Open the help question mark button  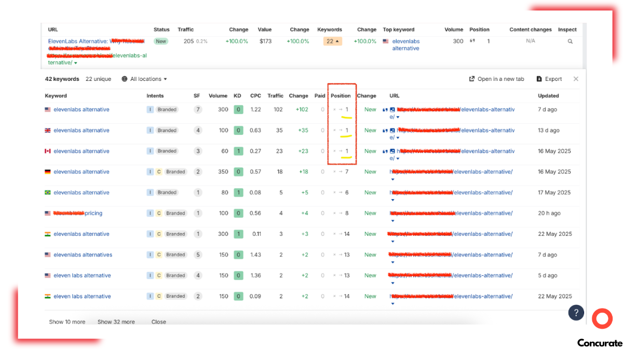[x=576, y=313]
